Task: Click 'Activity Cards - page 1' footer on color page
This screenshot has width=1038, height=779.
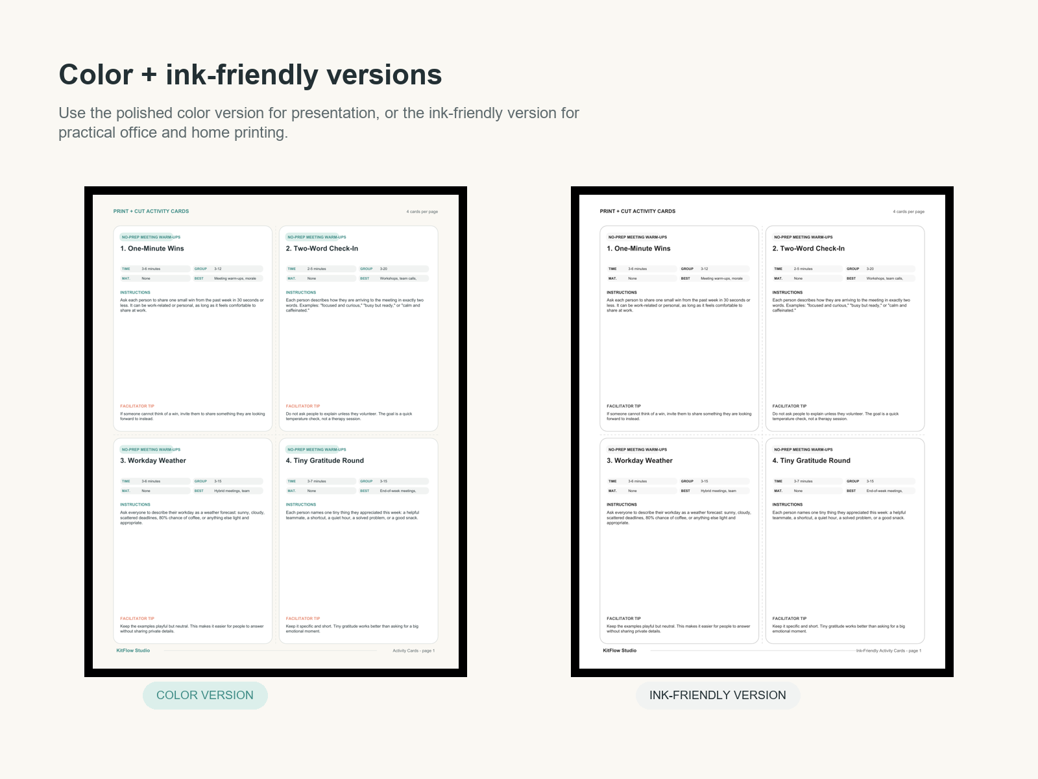Action: point(414,650)
